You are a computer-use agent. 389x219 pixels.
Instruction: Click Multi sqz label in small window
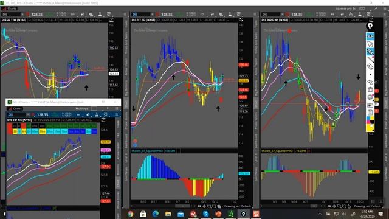pyautogui.click(x=81, y=108)
